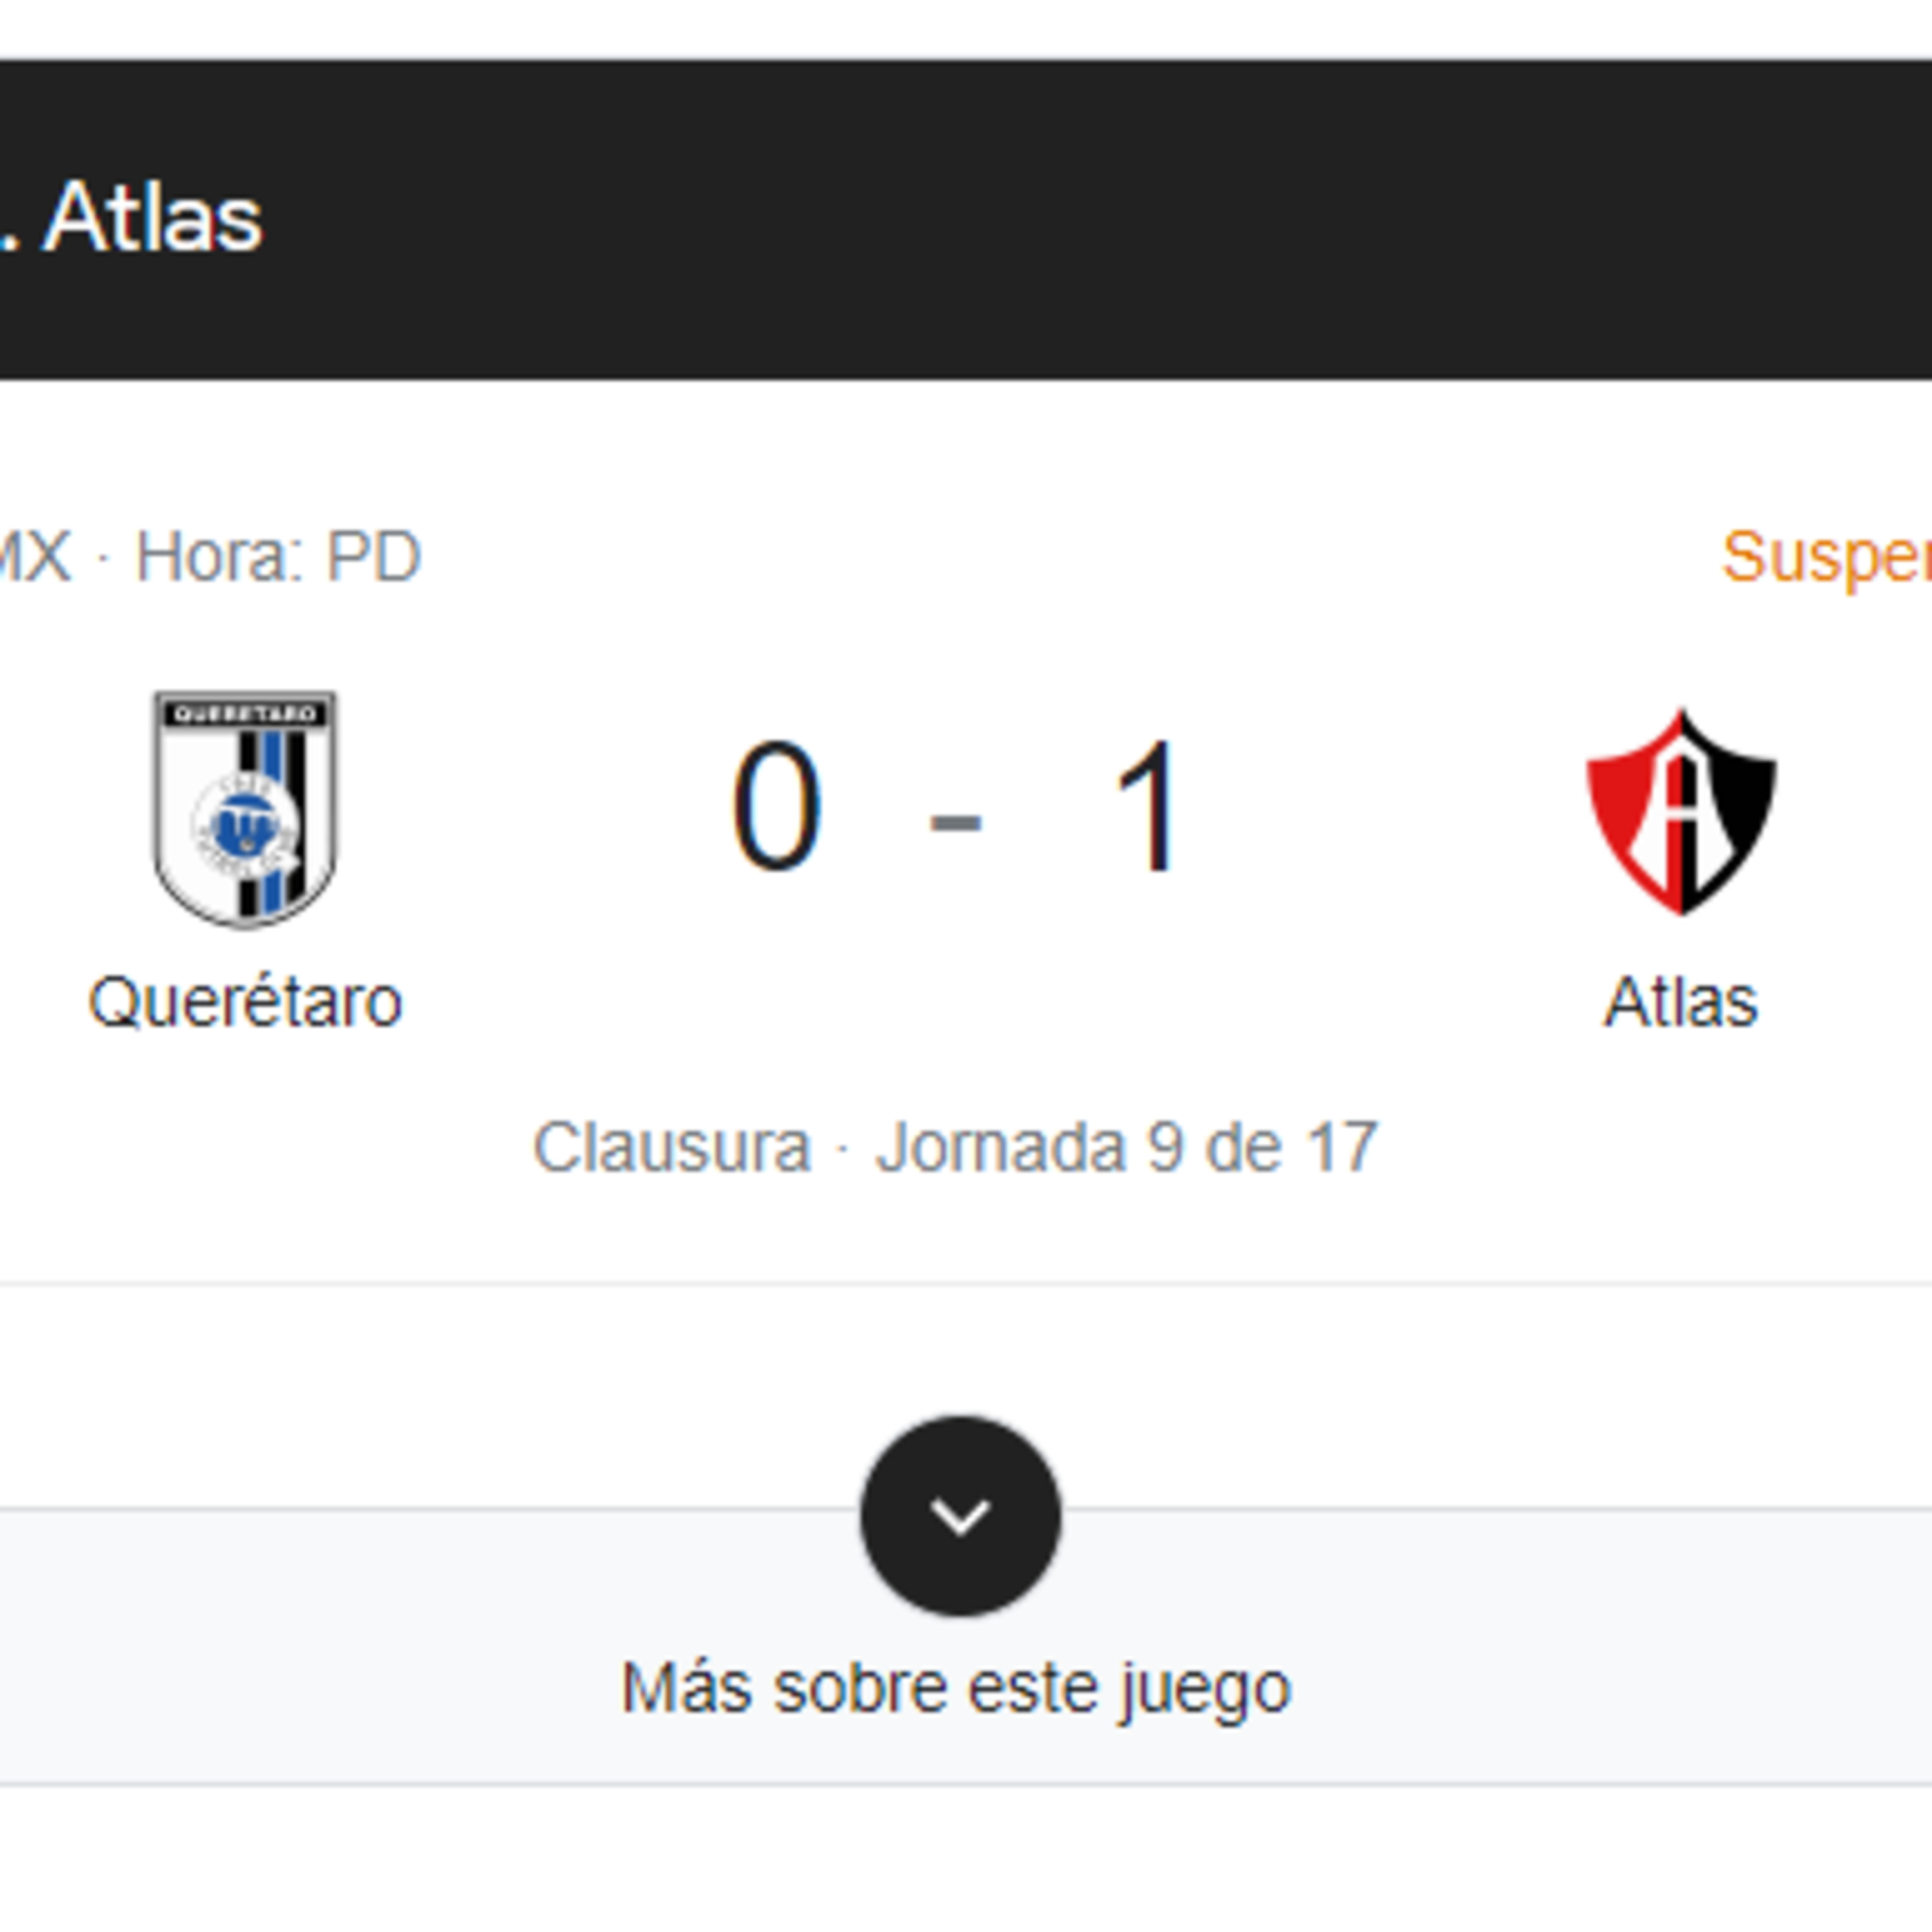Select the Querétaro team name

[245, 1001]
